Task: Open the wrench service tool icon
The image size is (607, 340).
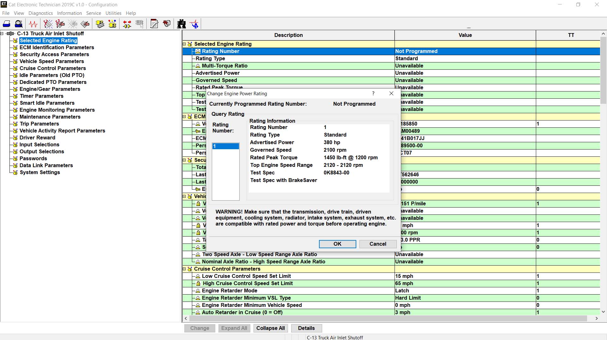Action: [x=154, y=24]
